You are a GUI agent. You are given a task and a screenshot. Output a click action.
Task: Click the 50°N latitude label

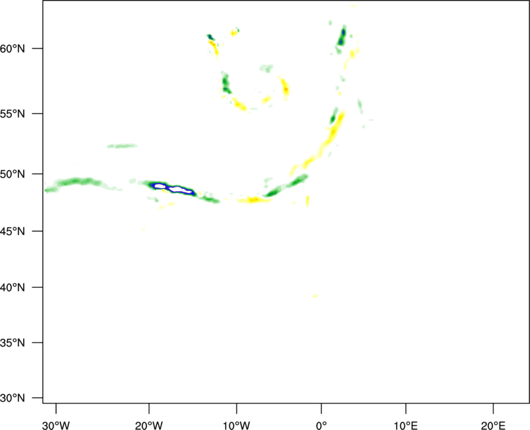click(x=13, y=174)
